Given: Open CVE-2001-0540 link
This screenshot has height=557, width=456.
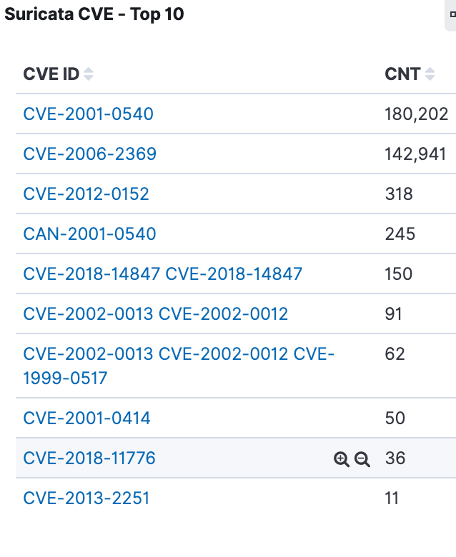Looking at the screenshot, I should point(88,114).
